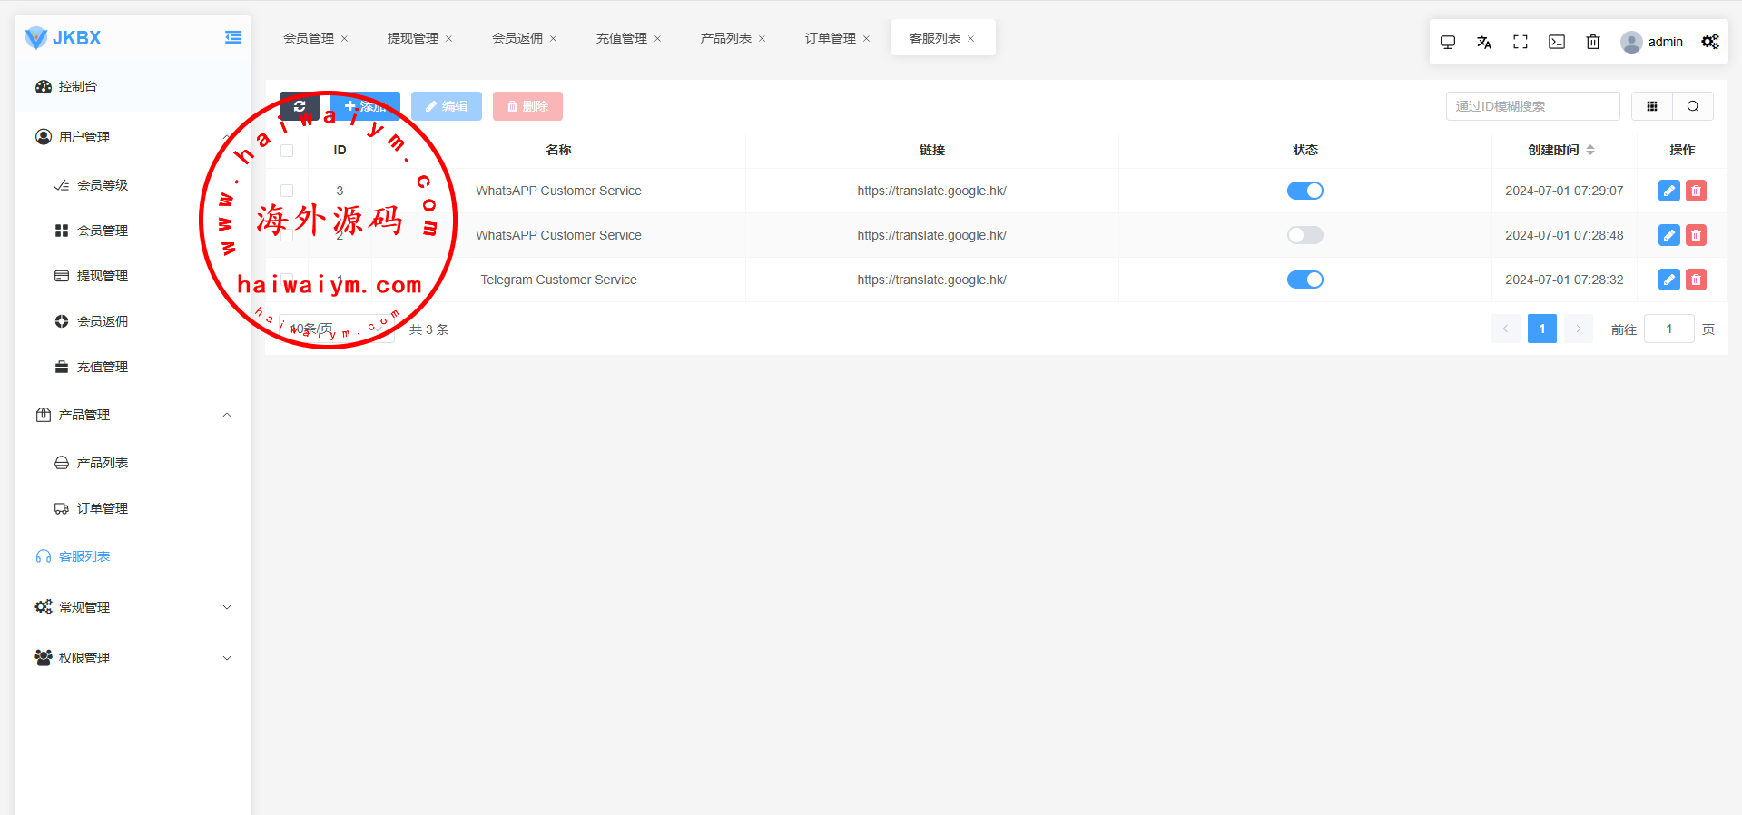Open 提现管理 in the sidebar
The image size is (1742, 815).
coord(102,276)
